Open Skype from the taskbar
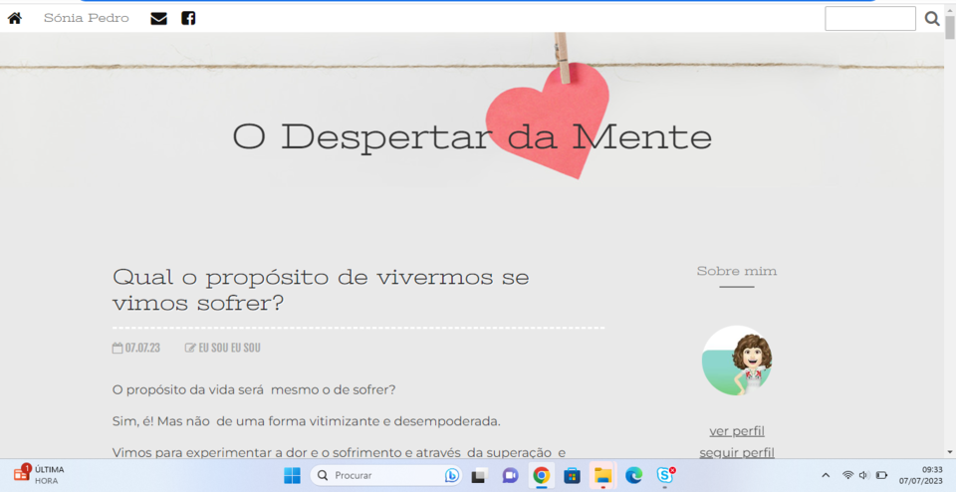 tap(665, 475)
